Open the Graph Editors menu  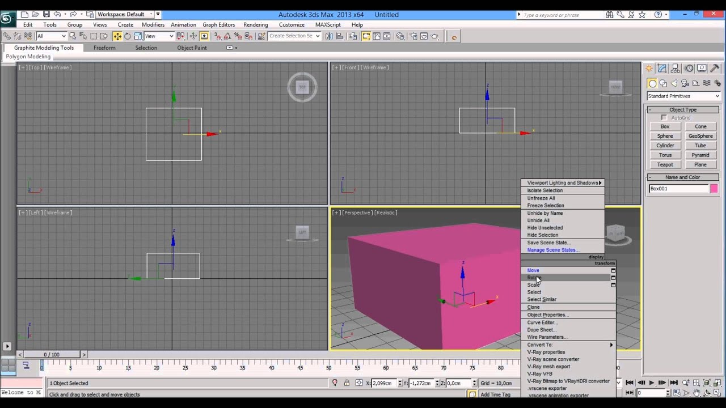(x=218, y=25)
